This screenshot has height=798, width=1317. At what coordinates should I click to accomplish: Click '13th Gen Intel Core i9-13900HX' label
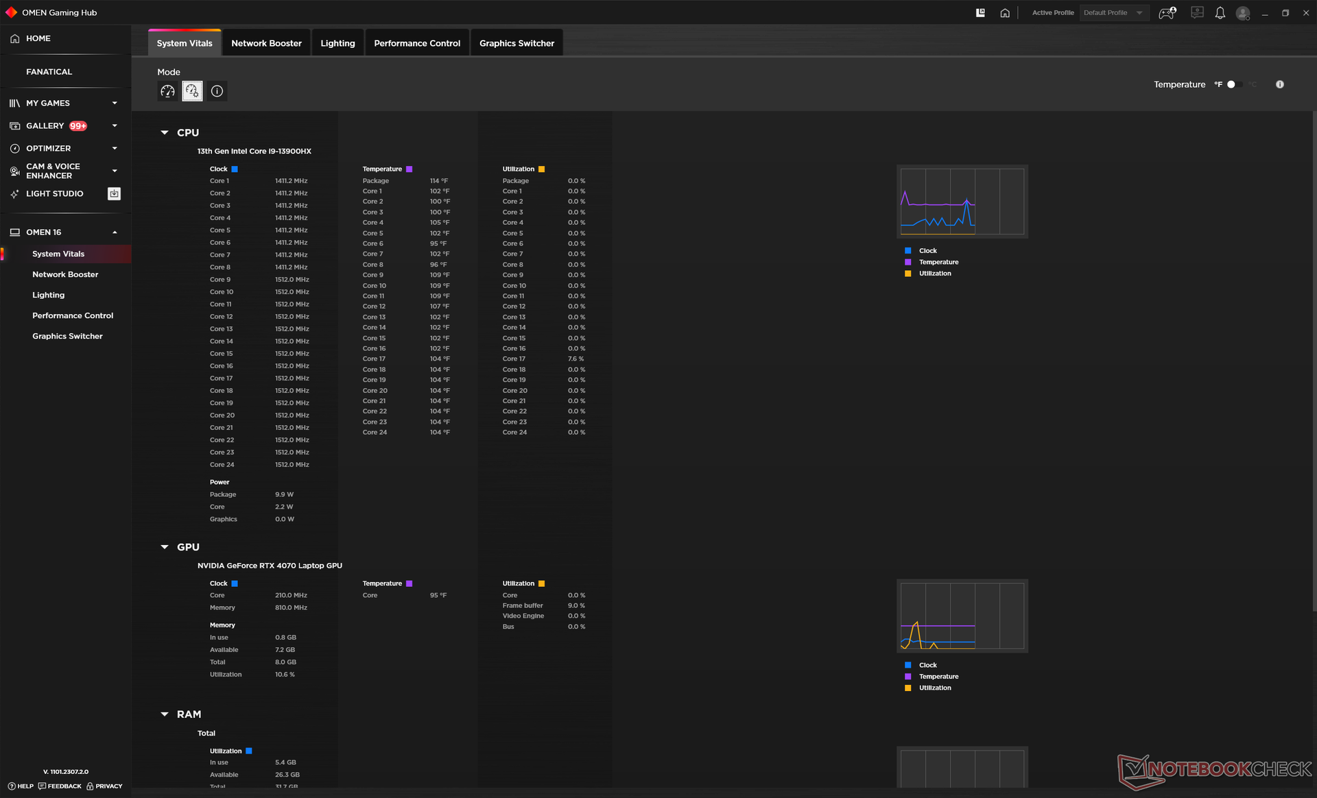click(254, 152)
